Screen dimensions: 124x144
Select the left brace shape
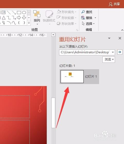[19, 23]
